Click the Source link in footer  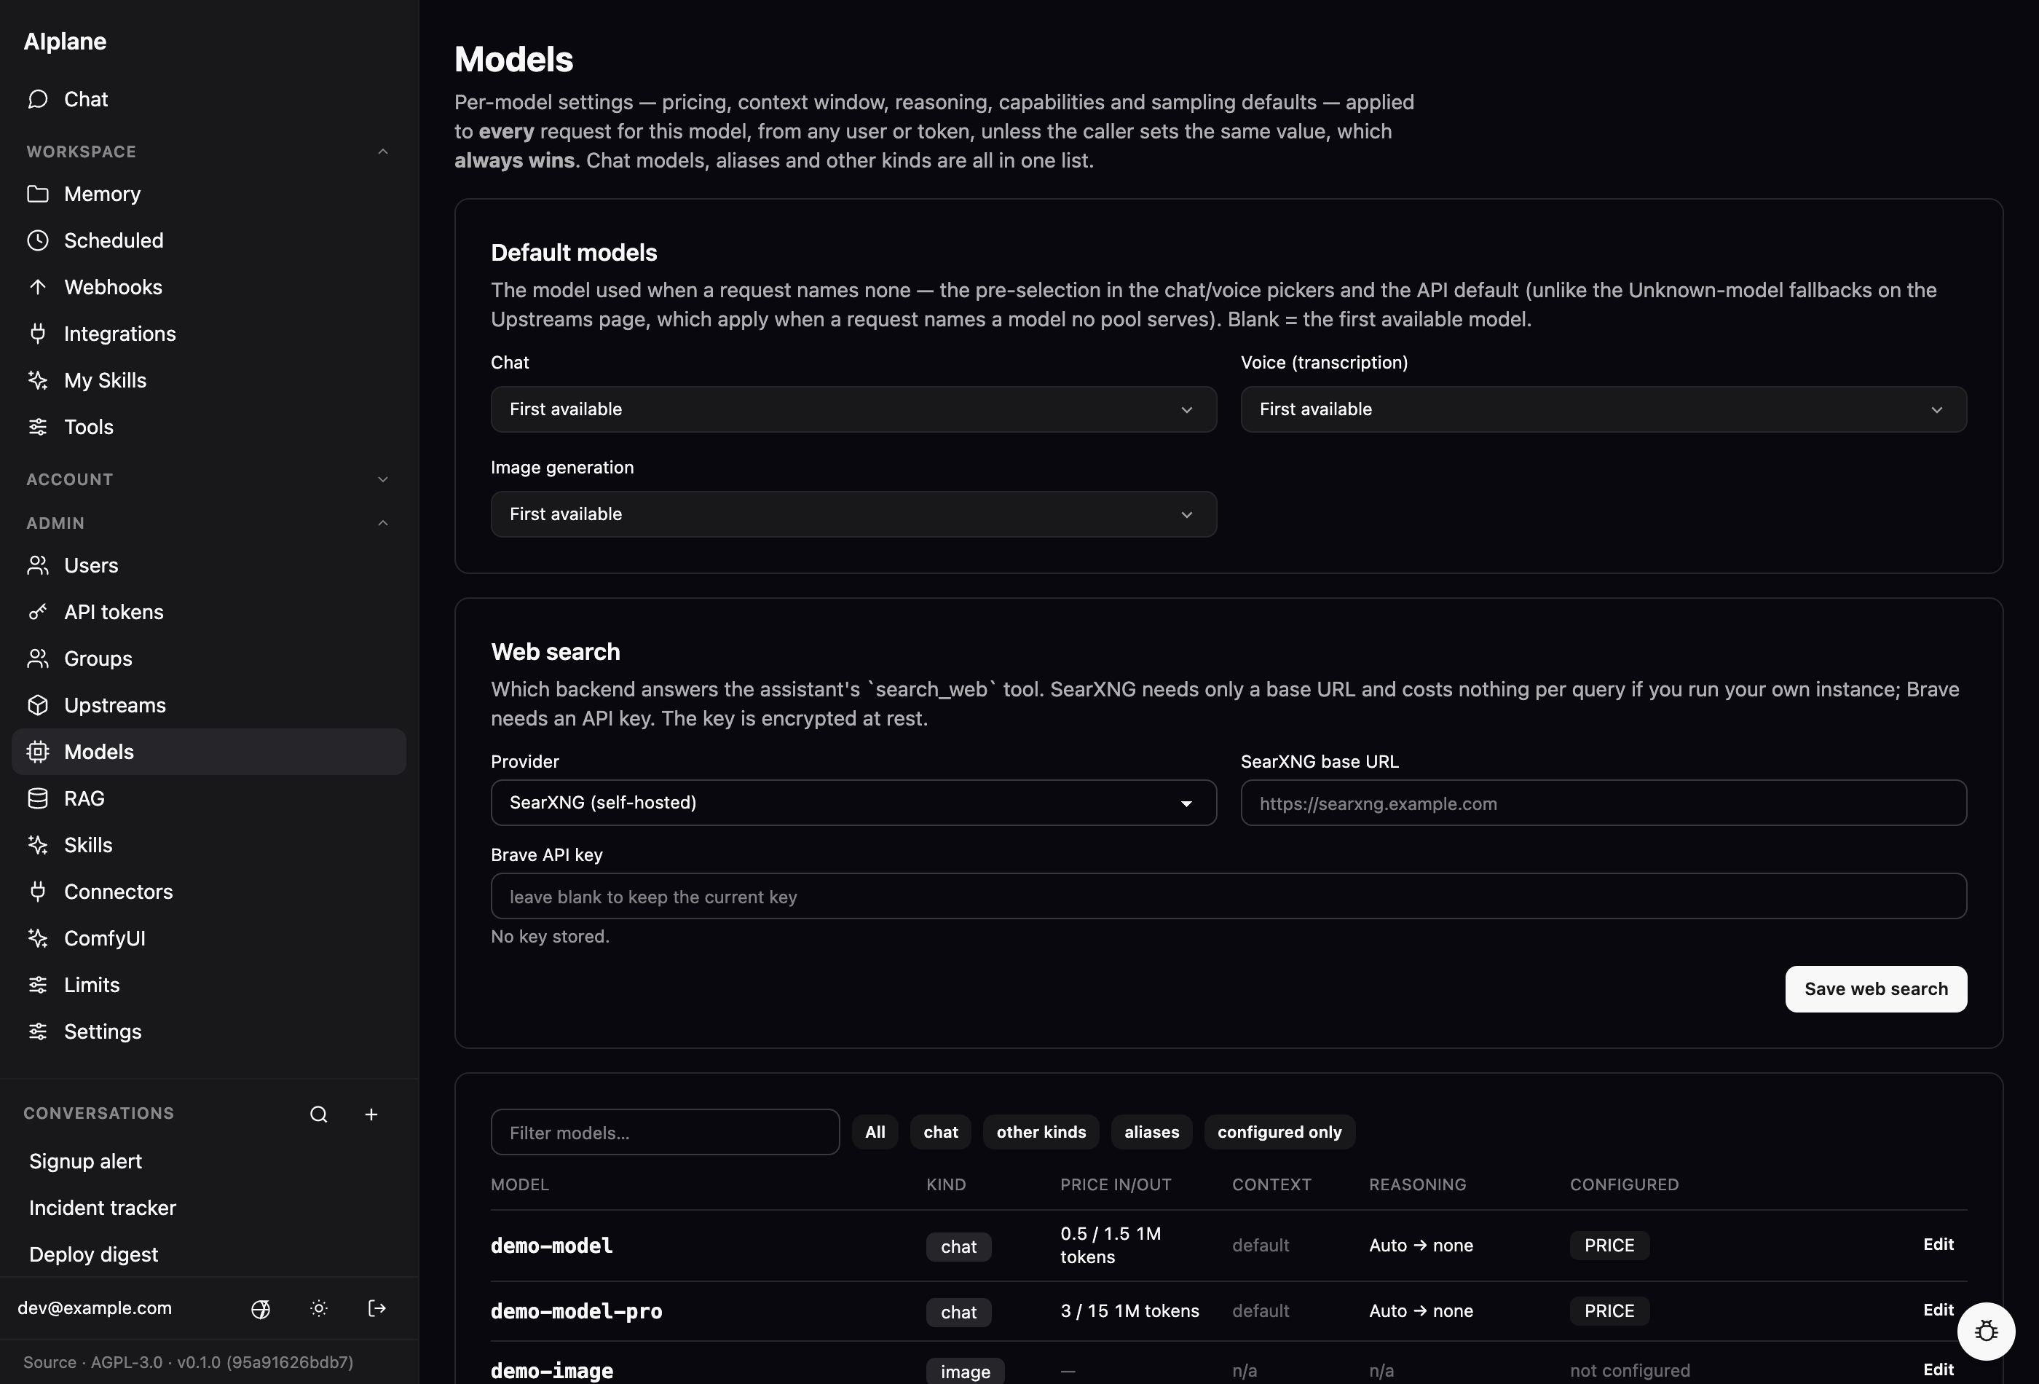pos(49,1362)
